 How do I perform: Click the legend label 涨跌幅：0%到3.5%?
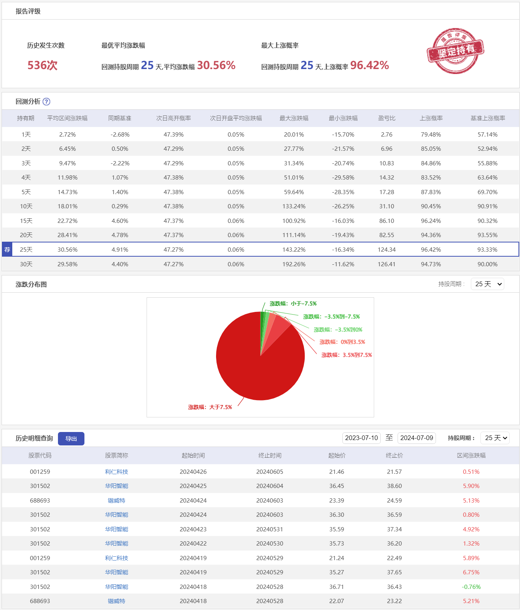coord(342,342)
